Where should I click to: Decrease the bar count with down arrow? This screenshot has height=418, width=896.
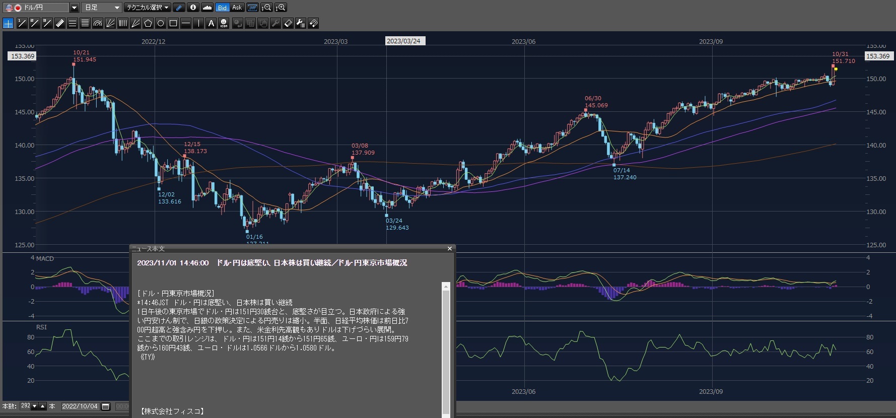click(x=34, y=406)
